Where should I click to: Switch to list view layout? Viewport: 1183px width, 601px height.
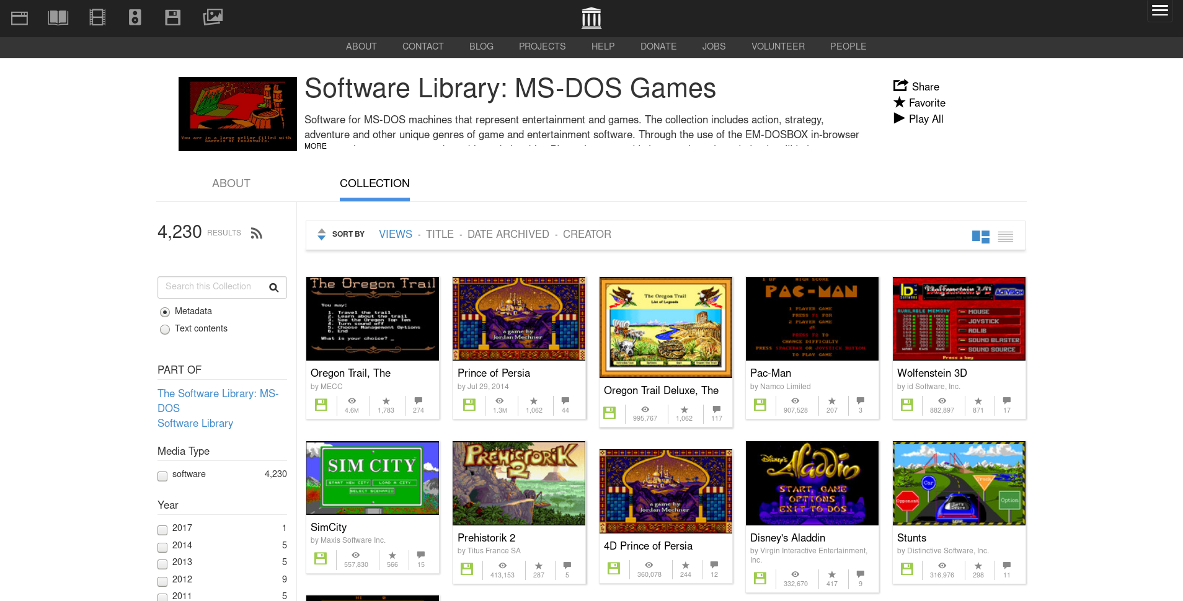click(x=1006, y=237)
